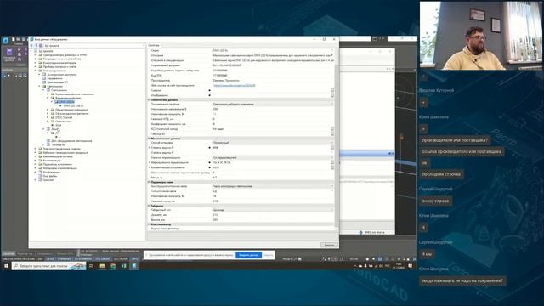Select the Лампы tree item
This screenshot has width=544, height=306.
click(55, 129)
